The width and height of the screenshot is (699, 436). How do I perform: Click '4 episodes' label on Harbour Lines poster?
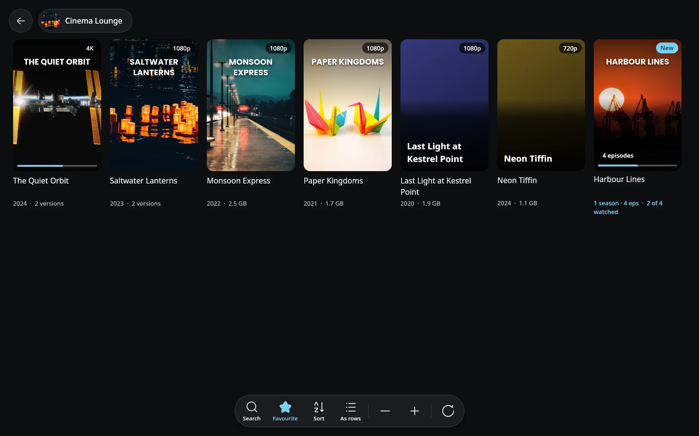point(618,156)
